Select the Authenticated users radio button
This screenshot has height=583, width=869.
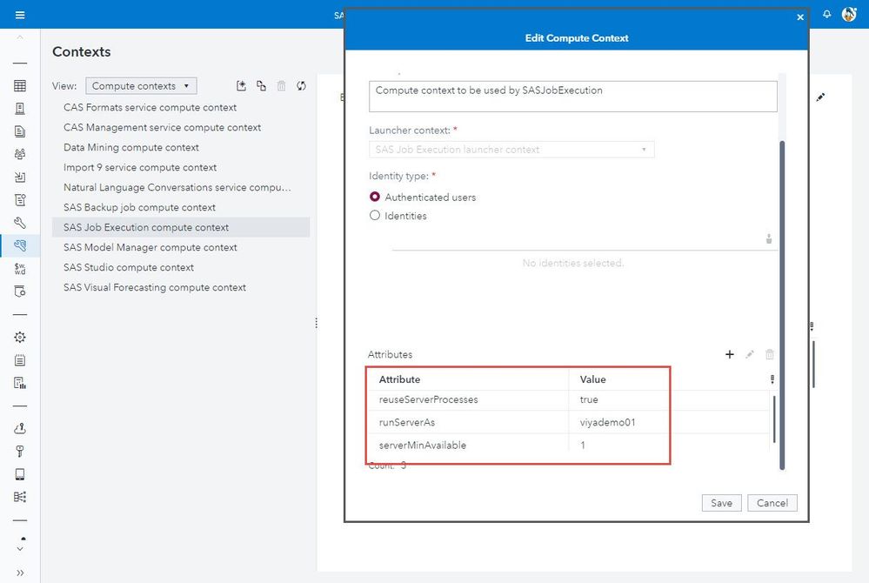click(375, 197)
